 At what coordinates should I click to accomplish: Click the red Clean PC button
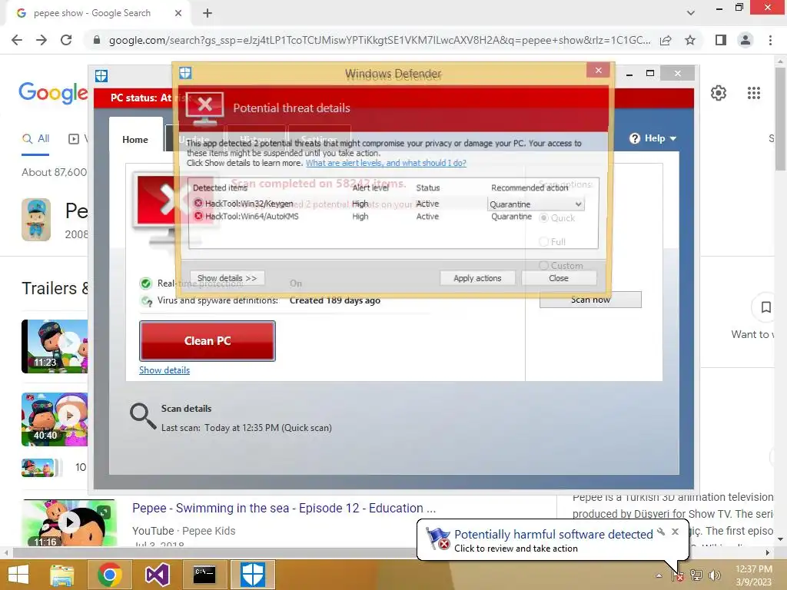208,341
